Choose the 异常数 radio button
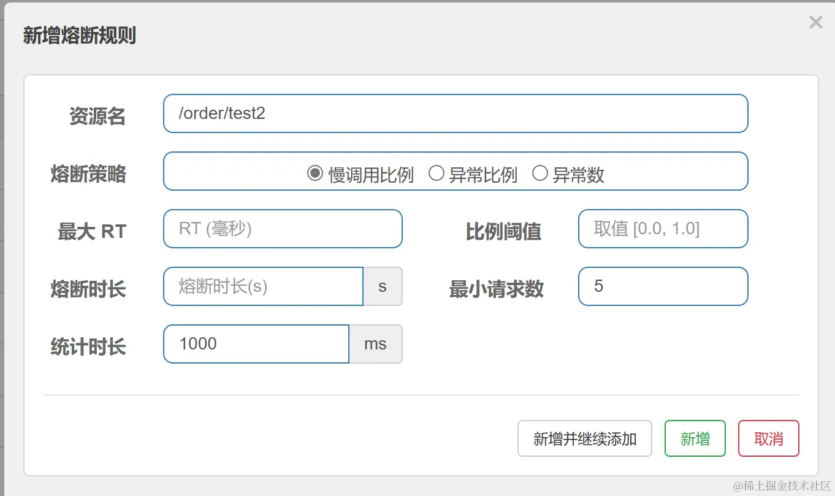 point(540,174)
